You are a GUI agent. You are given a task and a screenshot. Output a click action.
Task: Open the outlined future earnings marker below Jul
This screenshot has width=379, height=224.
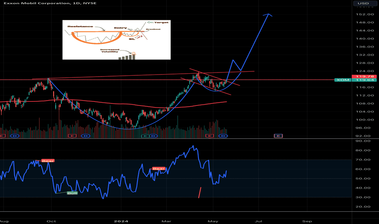click(278, 136)
